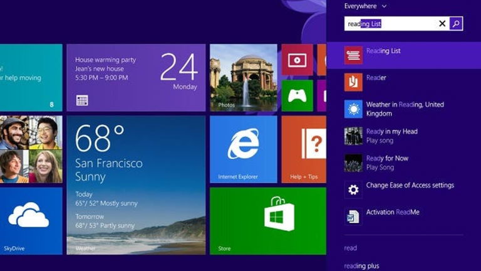Open the Xbox Games controller tile
The image size is (481, 271).
(x=297, y=95)
